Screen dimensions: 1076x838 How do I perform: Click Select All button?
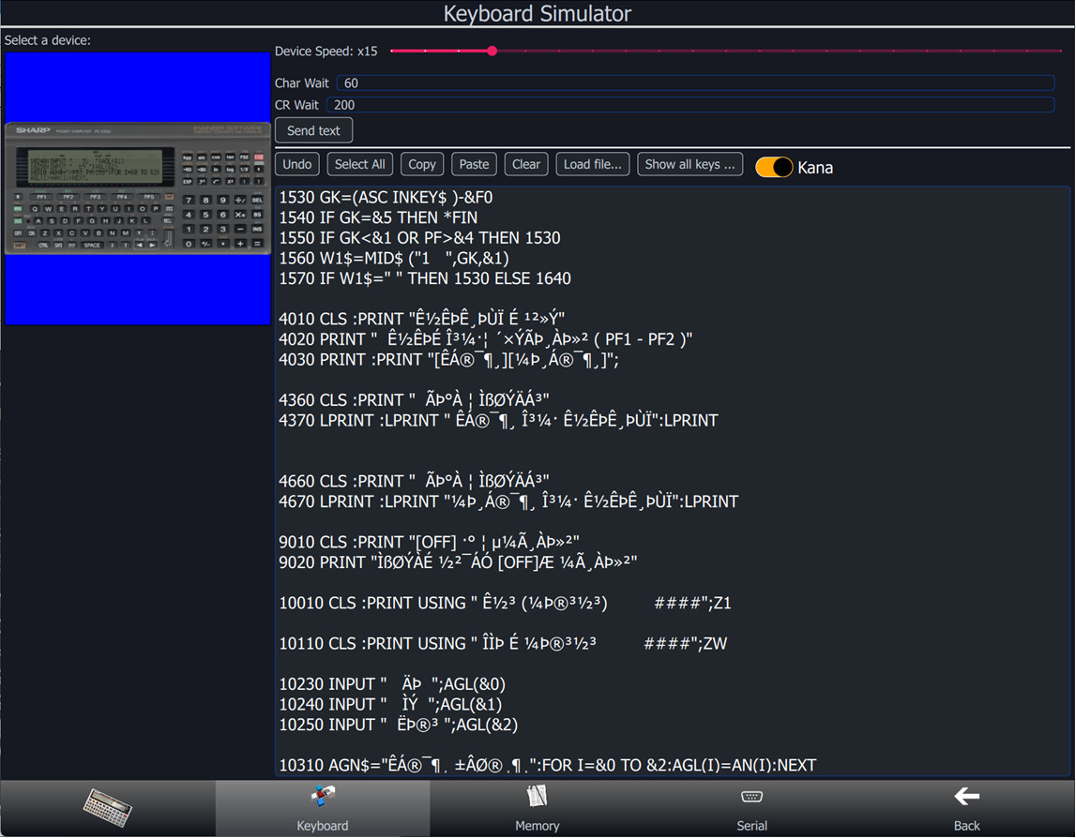point(359,164)
